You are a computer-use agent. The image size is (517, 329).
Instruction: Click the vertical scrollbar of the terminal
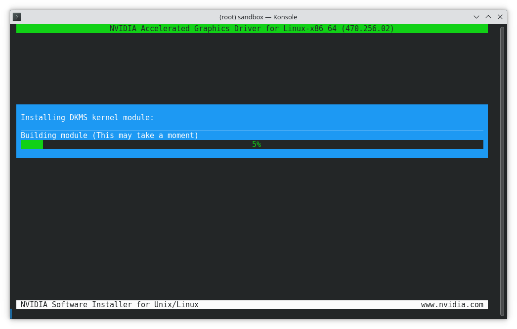tap(502, 168)
